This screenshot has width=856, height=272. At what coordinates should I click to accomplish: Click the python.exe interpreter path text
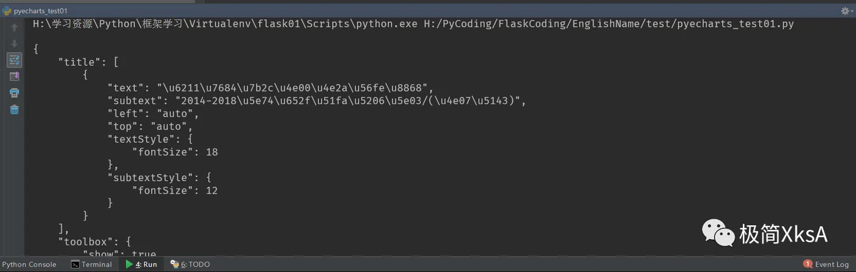pos(225,24)
